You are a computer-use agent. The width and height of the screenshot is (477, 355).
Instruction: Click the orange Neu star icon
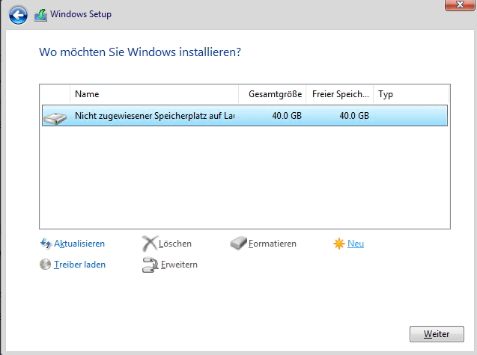click(338, 244)
